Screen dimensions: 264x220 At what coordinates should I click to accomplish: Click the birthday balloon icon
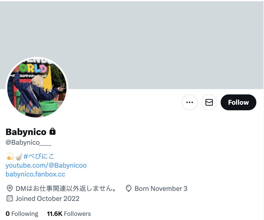[x=129, y=189]
